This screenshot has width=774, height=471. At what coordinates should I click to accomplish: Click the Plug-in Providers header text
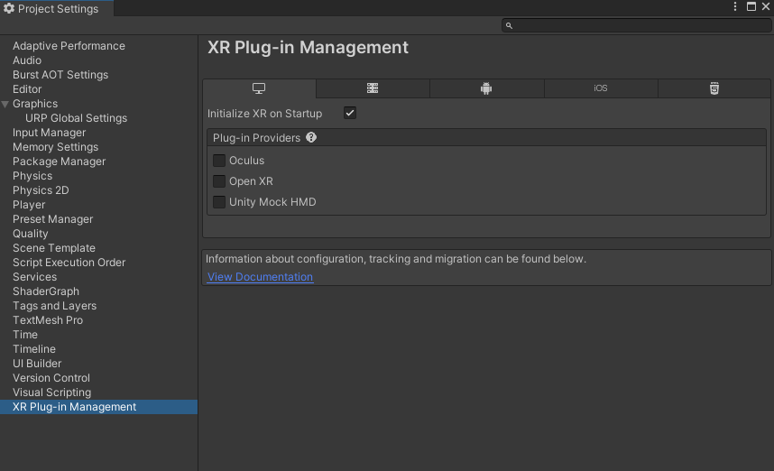[x=256, y=138]
